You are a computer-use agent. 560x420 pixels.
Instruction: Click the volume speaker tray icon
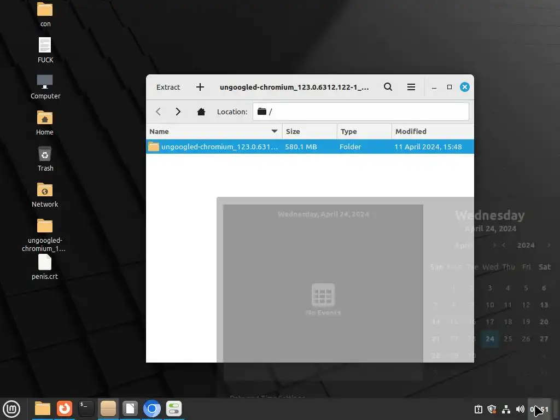click(520, 409)
